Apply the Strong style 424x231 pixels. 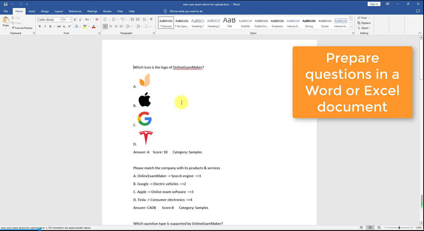click(309, 23)
